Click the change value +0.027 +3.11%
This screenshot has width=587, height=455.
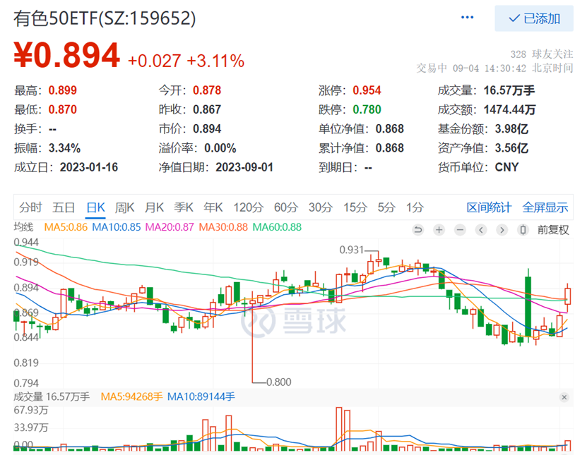click(x=186, y=61)
